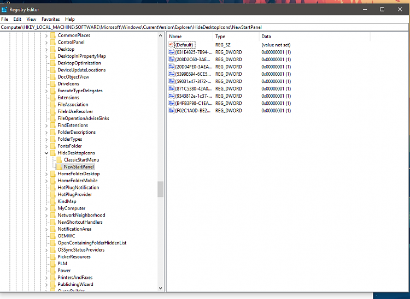Click the registry path address bar
Screen dimensions: 410x299
point(204,27)
